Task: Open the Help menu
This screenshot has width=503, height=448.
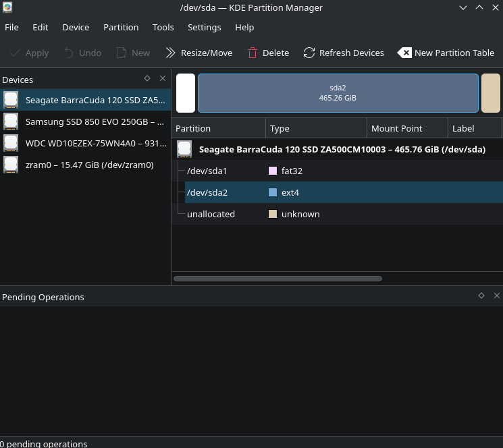Action: pos(244,27)
